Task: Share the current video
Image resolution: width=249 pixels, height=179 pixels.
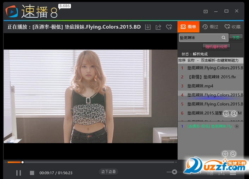Action: (x=158, y=27)
